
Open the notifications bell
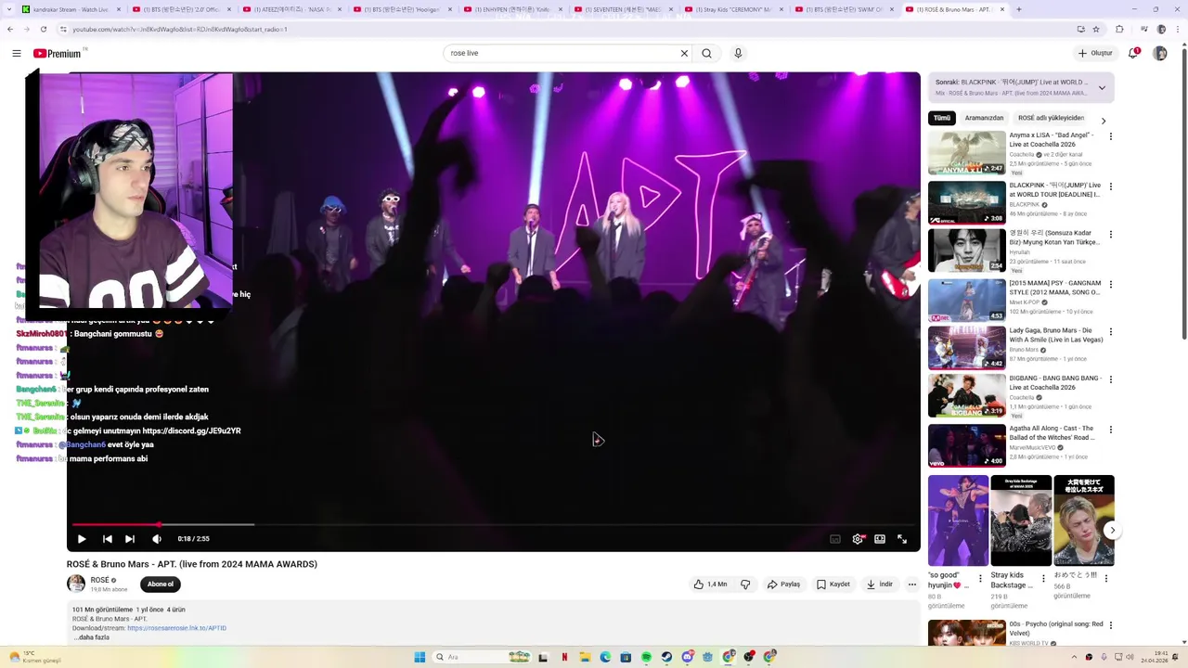pyautogui.click(x=1133, y=54)
